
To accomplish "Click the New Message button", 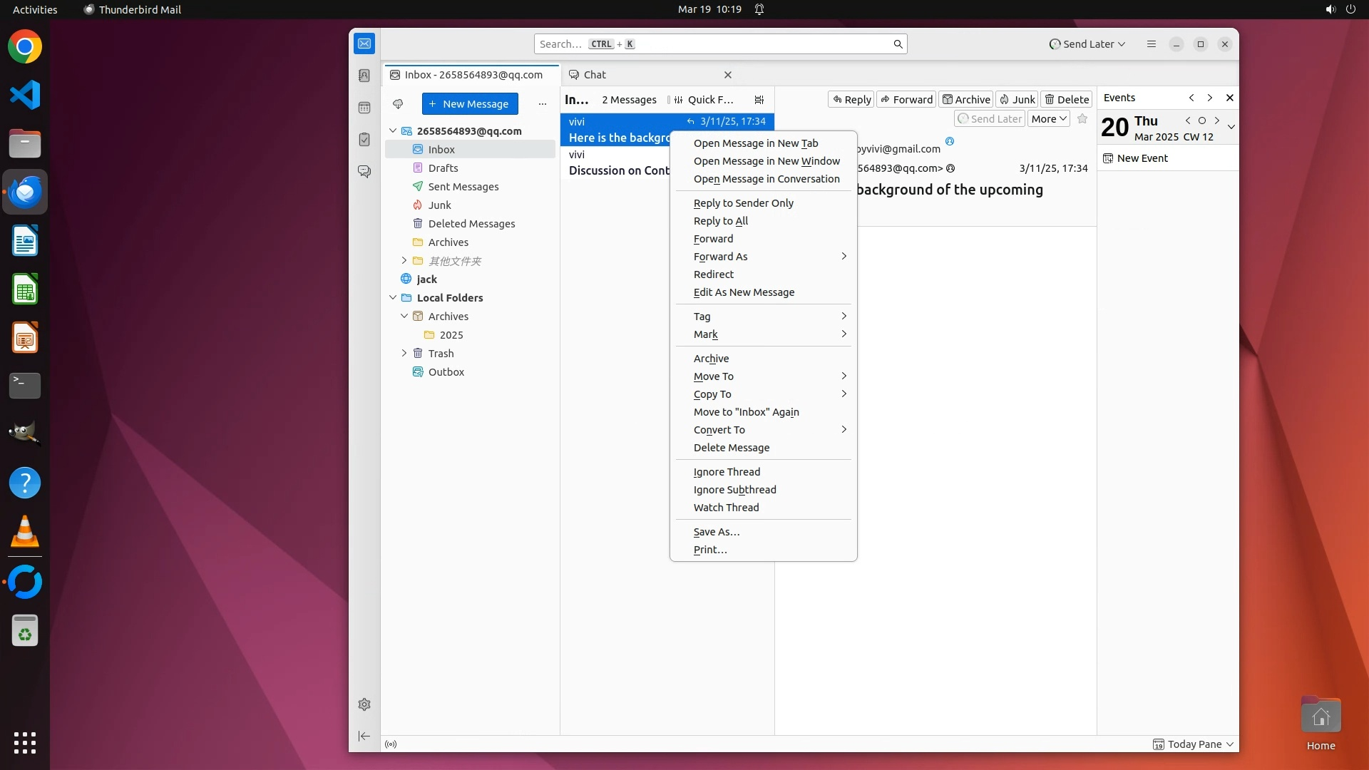I will pyautogui.click(x=470, y=104).
